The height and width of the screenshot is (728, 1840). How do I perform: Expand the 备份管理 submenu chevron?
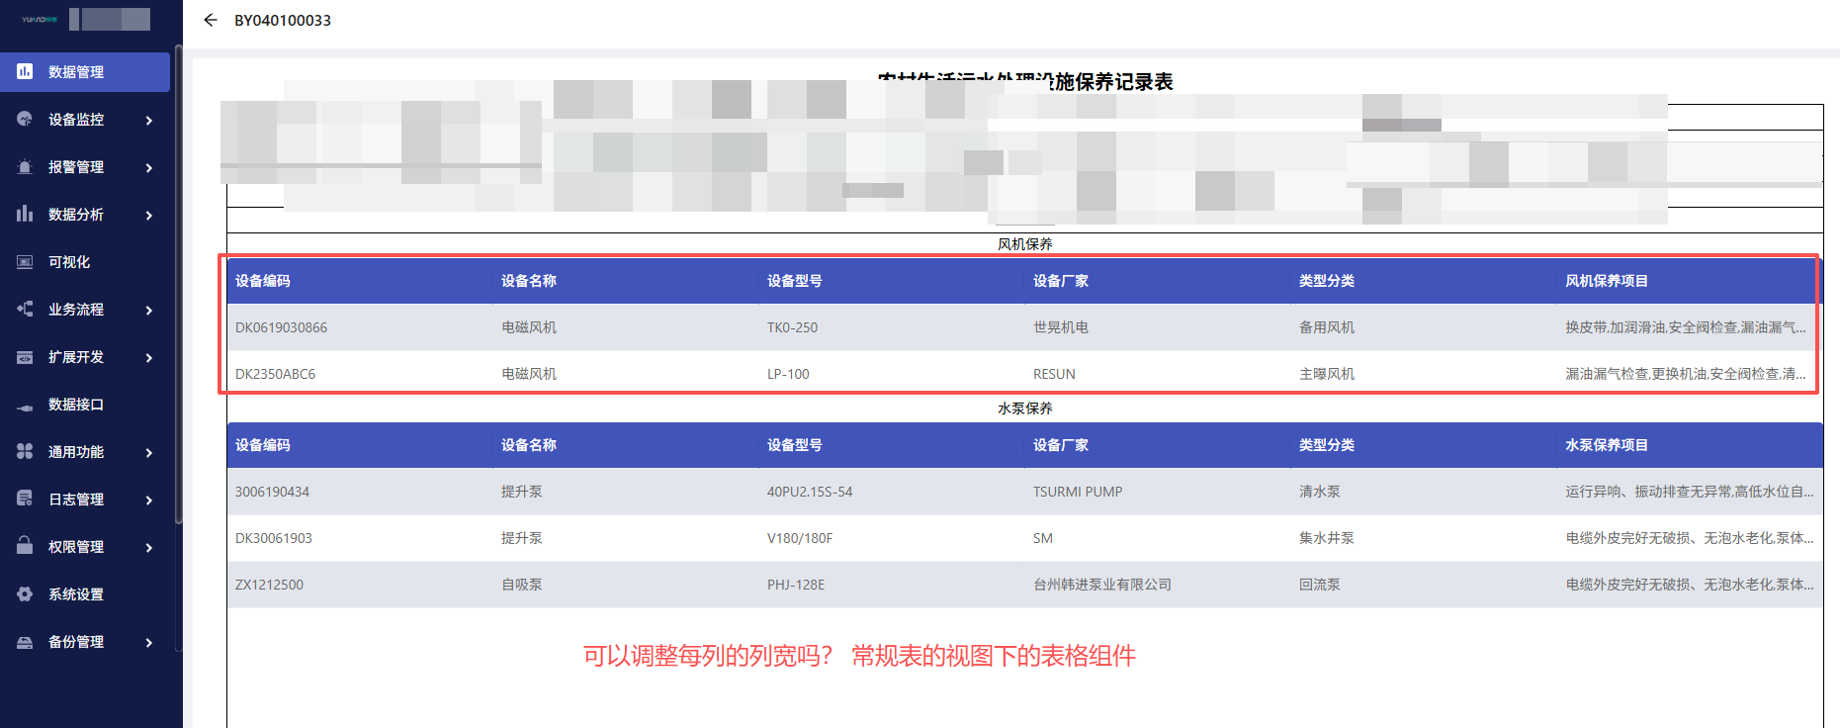pyautogui.click(x=149, y=642)
